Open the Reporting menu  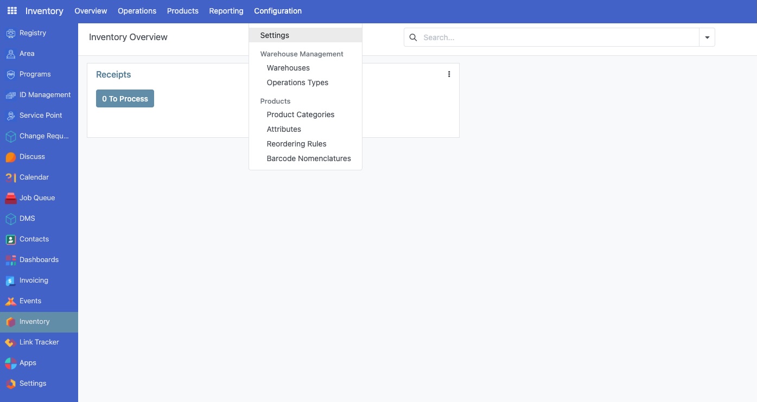click(226, 11)
